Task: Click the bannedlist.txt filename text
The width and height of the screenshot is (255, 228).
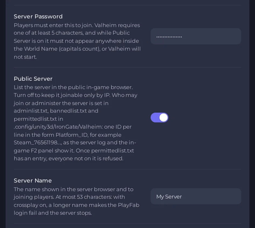Action: (x=68, y=111)
